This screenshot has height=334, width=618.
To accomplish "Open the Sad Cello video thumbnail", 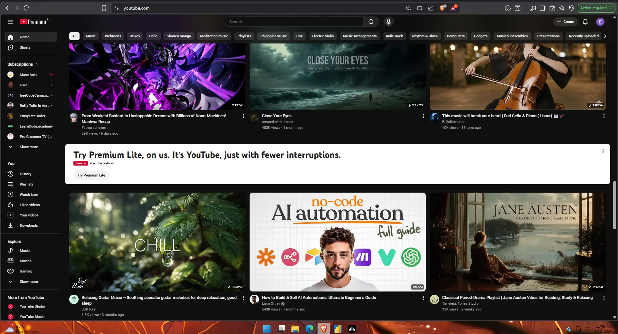I will point(518,77).
